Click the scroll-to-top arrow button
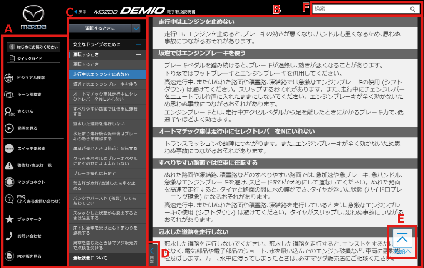The height and width of the screenshot is (268, 424). coord(402,238)
